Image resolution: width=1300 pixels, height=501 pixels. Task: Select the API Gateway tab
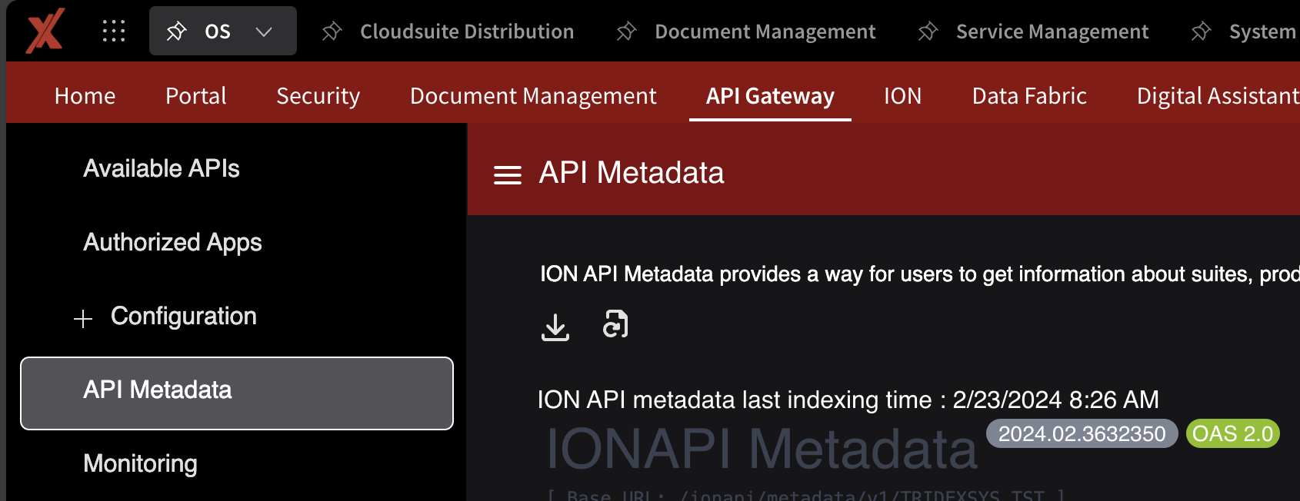point(770,96)
